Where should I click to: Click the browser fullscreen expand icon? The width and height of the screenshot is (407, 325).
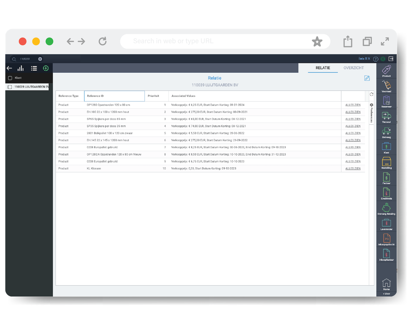point(385,41)
